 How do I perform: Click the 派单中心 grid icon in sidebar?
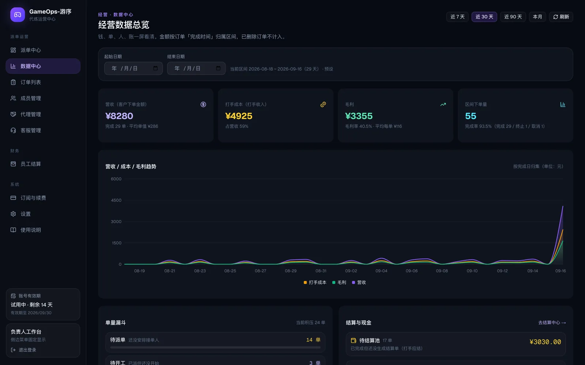[x=13, y=50]
